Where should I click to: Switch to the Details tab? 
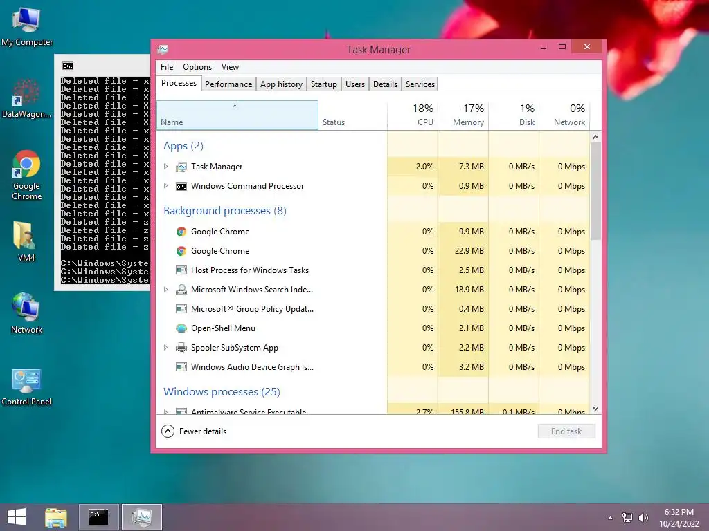[x=385, y=84]
